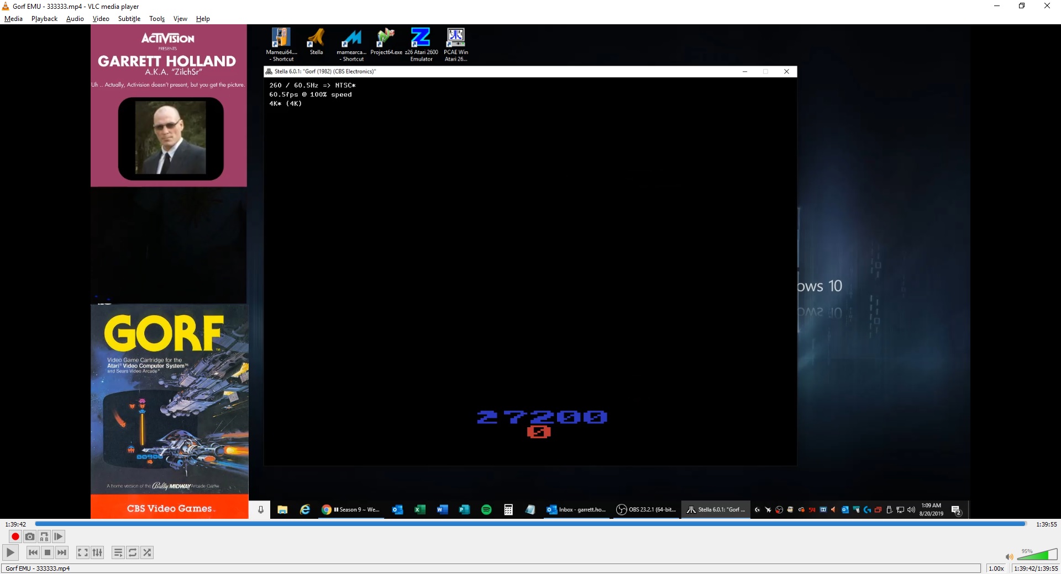Toggle A-B loop points
1061x574 pixels.
click(44, 536)
